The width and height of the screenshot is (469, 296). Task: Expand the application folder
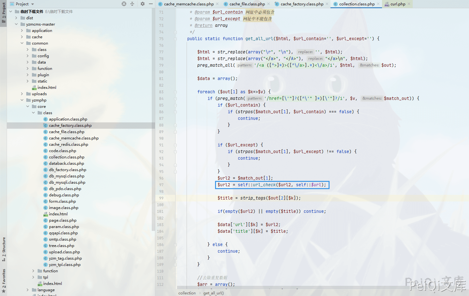coord(22,31)
